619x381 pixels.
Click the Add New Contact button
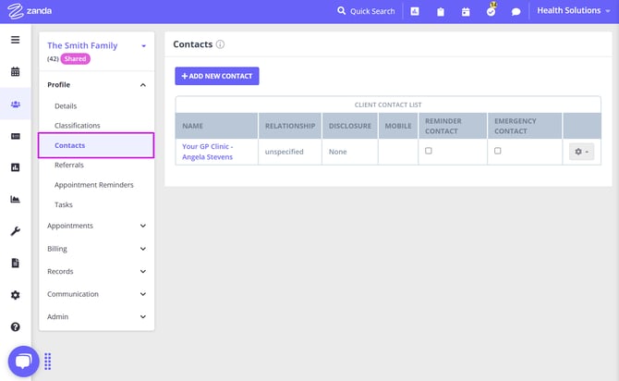coord(217,76)
